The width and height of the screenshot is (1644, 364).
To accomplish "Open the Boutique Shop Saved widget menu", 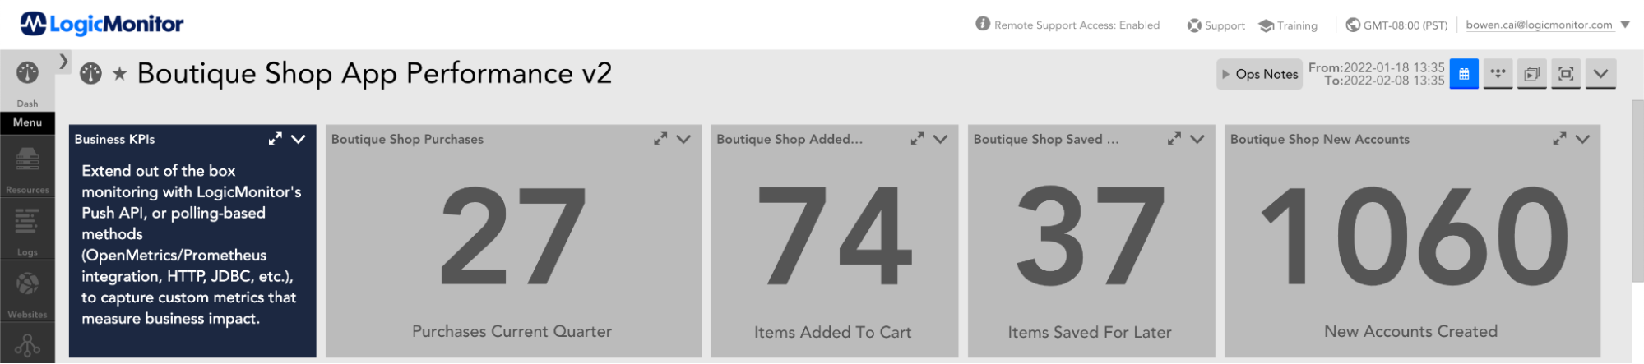I will tap(1197, 140).
